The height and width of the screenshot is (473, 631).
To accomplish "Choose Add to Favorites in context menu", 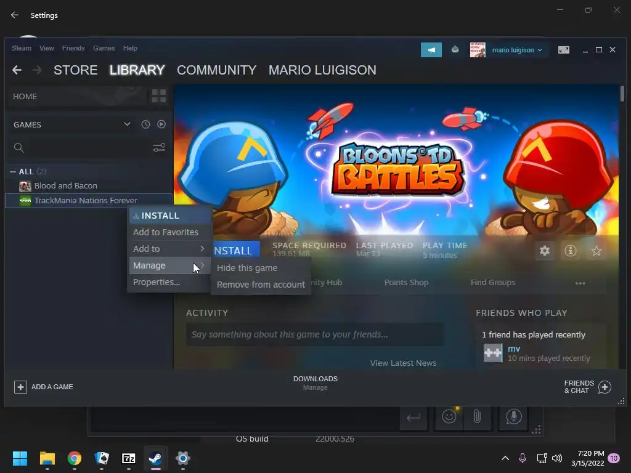I will pos(169,232).
